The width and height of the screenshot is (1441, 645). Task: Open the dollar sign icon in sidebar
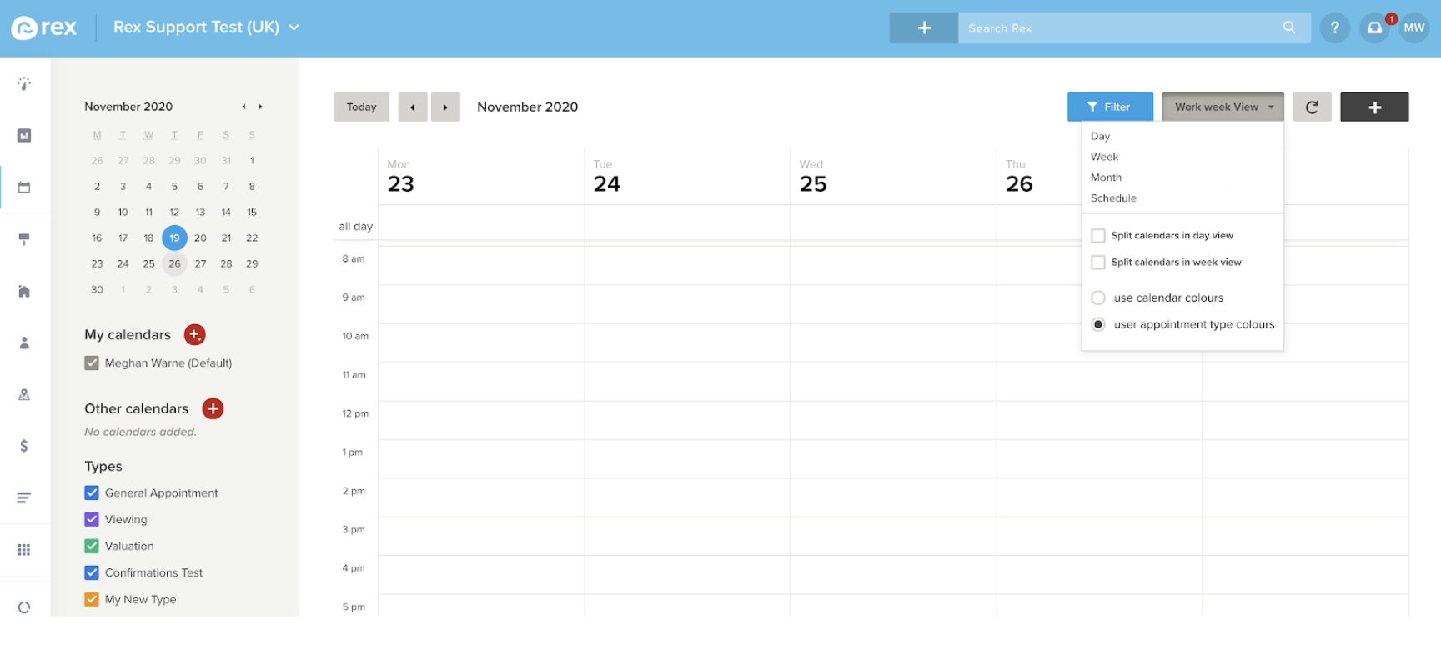(x=24, y=446)
